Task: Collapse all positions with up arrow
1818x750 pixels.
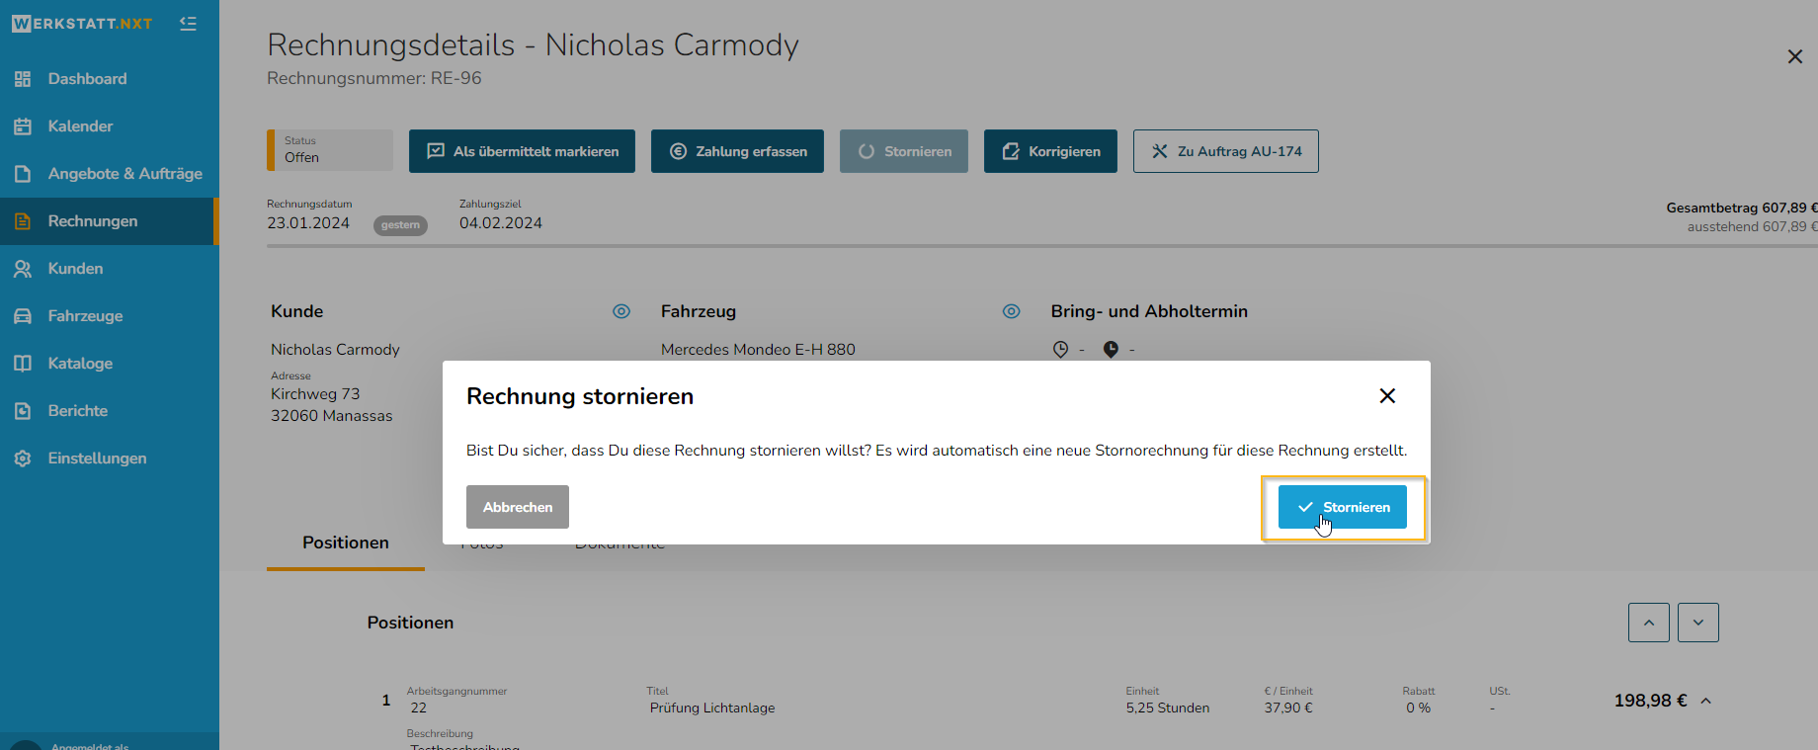Action: pos(1649,623)
